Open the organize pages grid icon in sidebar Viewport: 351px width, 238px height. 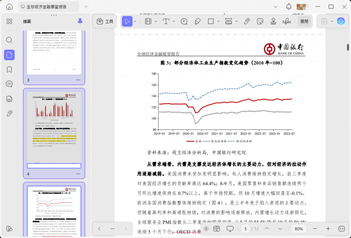point(9,22)
